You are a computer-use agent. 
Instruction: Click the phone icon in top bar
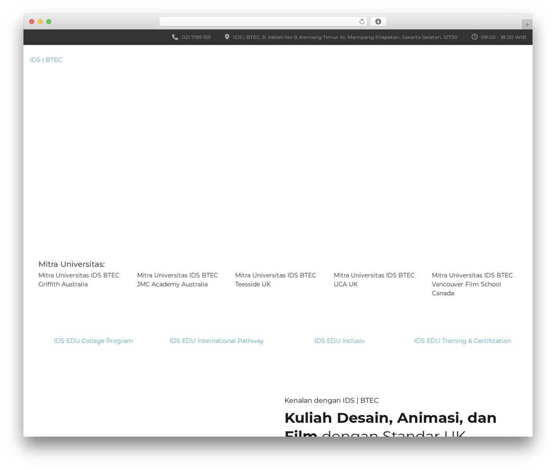(175, 37)
